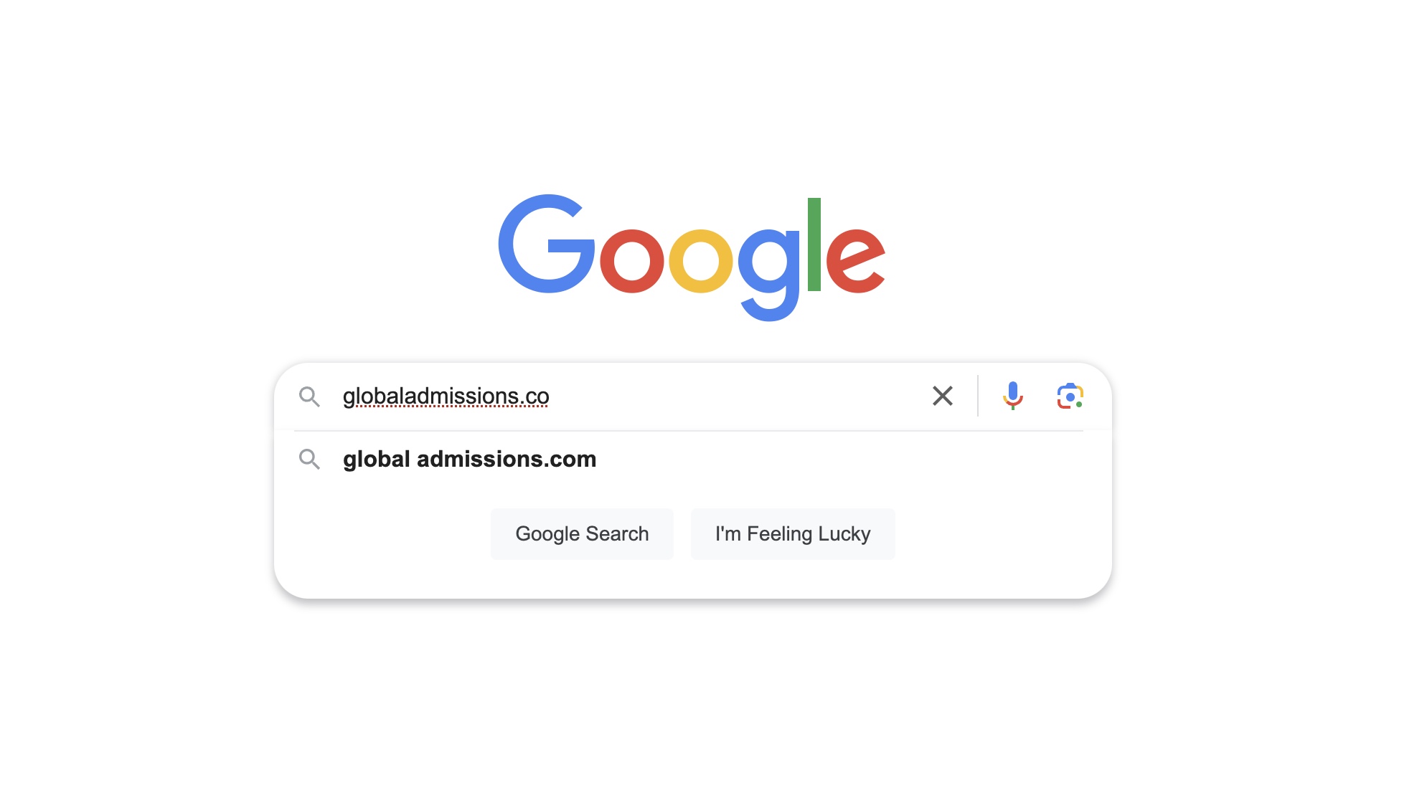
Task: Click the Google Search button
Action: [582, 534]
